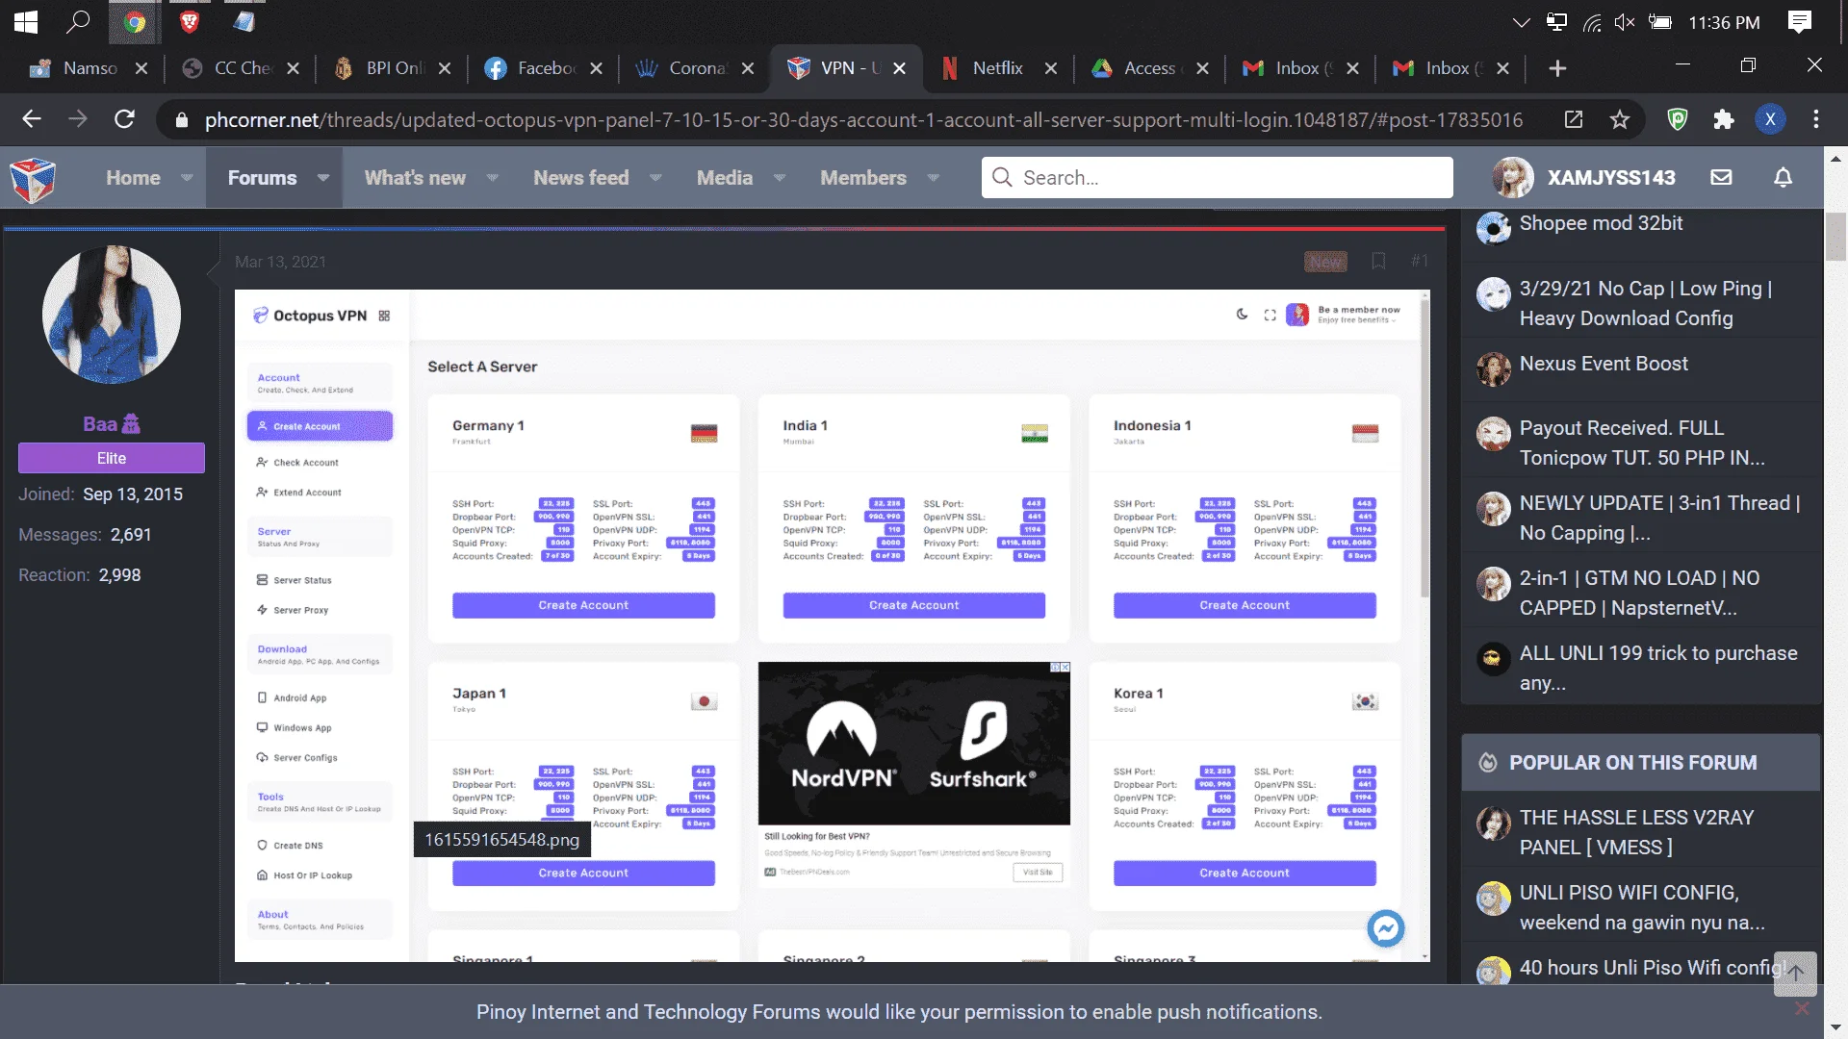This screenshot has width=1848, height=1039.
Task: Click the scroll-to-top arrow button
Action: 1795,974
